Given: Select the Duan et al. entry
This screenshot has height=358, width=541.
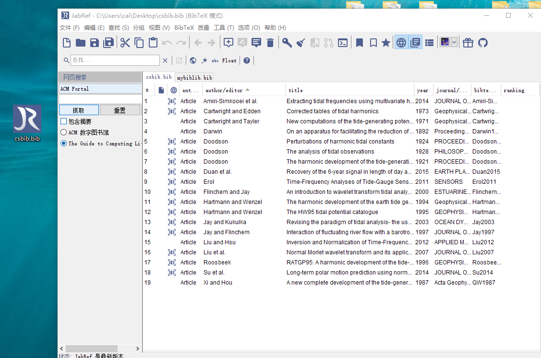Looking at the screenshot, I should click(341, 172).
